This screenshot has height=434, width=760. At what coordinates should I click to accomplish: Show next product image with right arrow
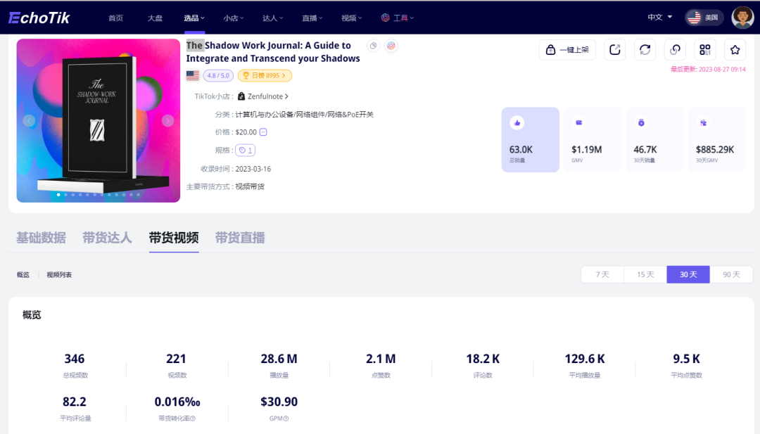(167, 120)
